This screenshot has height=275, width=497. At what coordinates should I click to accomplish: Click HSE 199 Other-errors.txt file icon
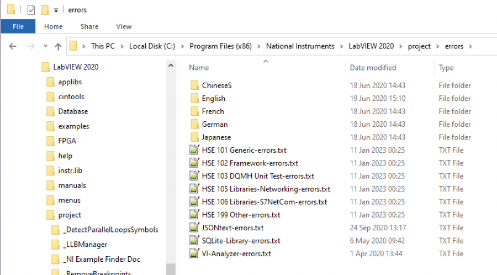[x=194, y=214]
